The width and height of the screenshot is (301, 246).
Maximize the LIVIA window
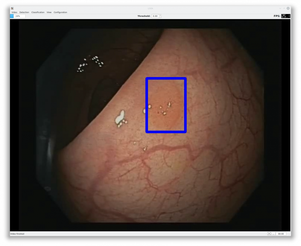click(x=284, y=8)
